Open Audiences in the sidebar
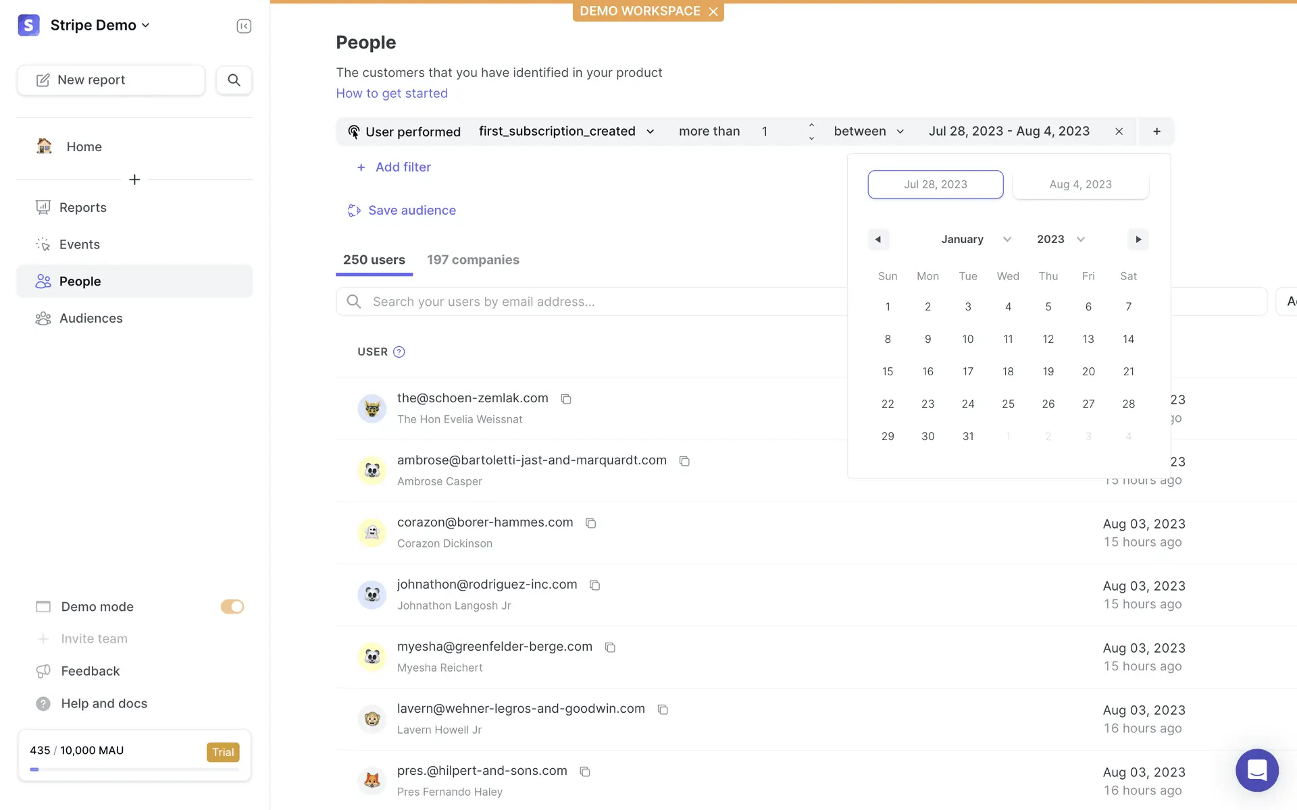This screenshot has height=810, width=1297. click(91, 319)
